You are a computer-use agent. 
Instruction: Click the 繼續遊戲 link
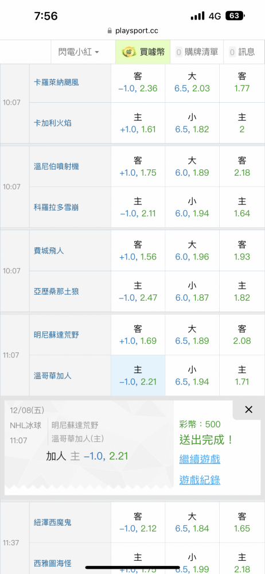[x=200, y=459]
